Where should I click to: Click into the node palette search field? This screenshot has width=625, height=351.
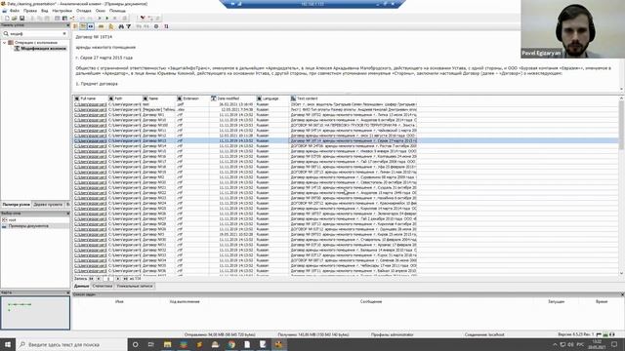pyautogui.click(x=35, y=34)
